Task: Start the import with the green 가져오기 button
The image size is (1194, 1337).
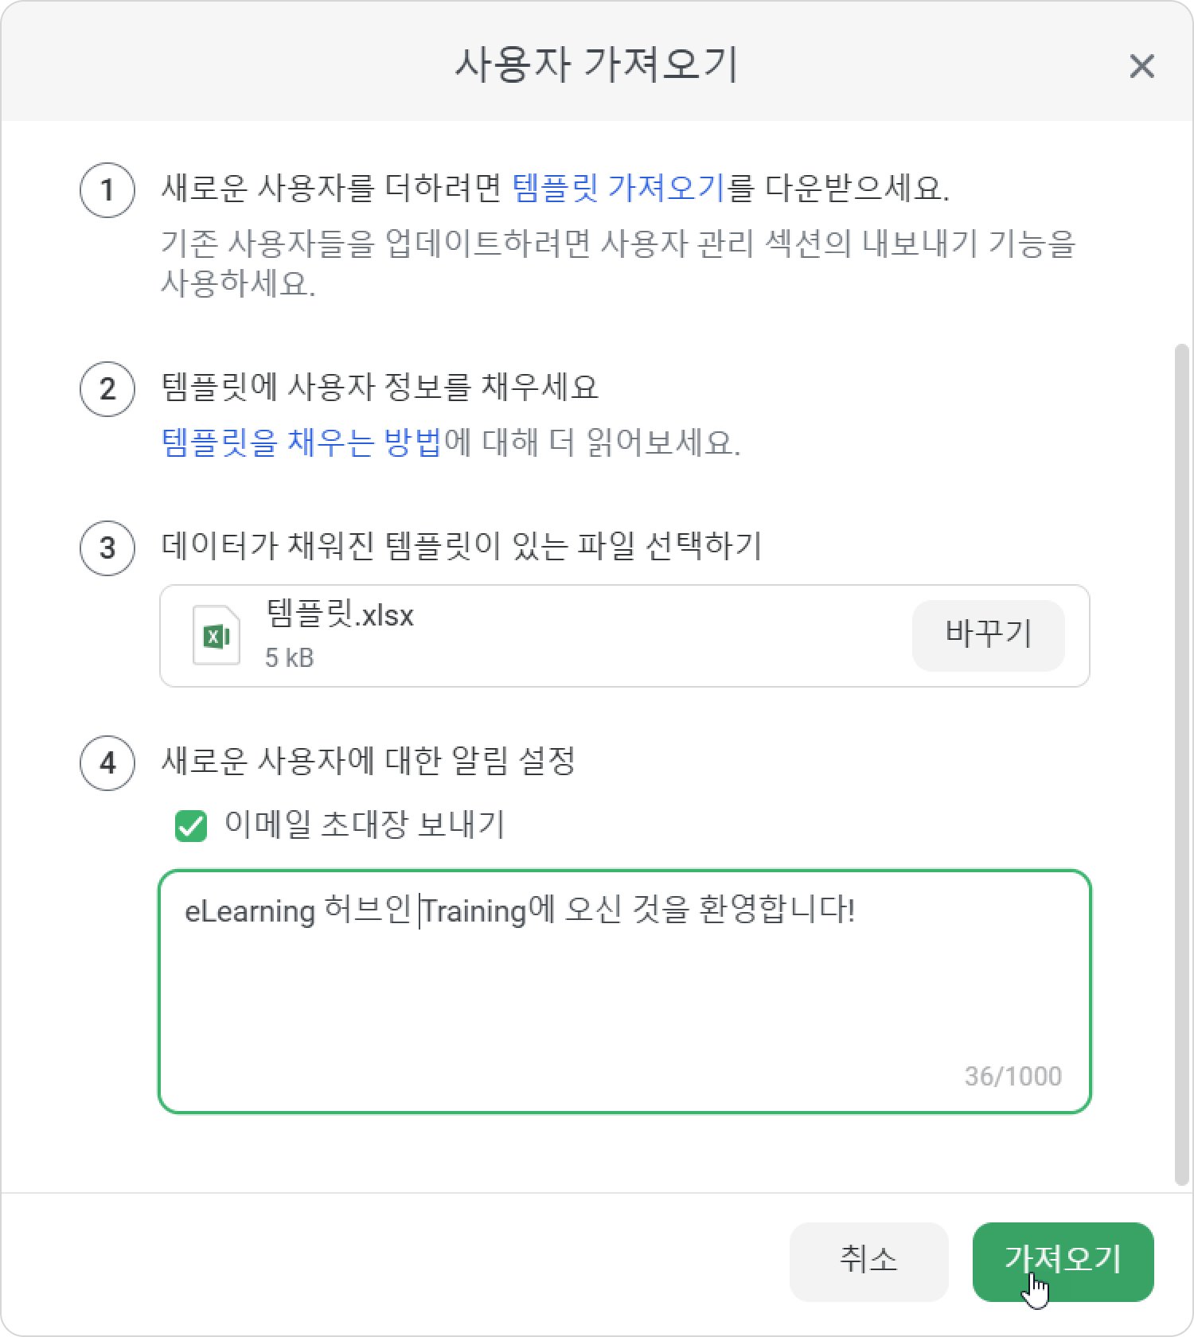Action: point(1063,1261)
